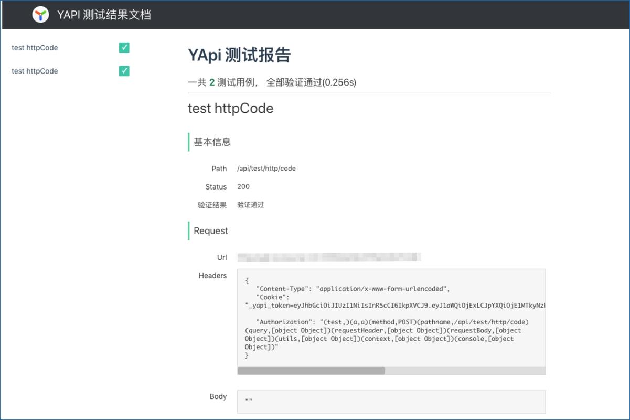The image size is (630, 420).
Task: Click the _yapi_token cookie value line
Action: pos(395,306)
